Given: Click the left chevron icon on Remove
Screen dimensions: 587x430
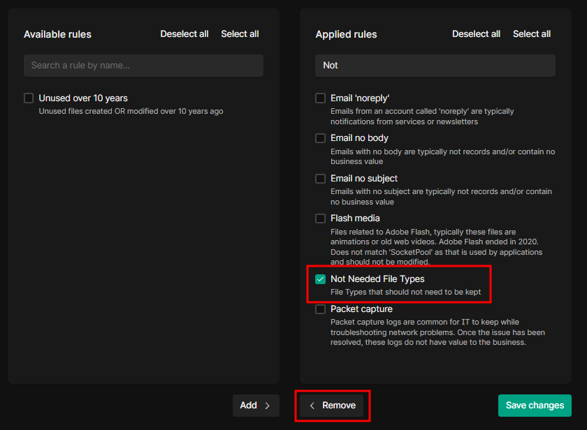Looking at the screenshot, I should [312, 406].
